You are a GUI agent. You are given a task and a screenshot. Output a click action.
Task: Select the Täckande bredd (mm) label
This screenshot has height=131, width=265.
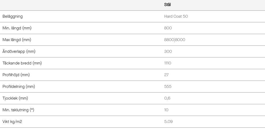point(22,63)
